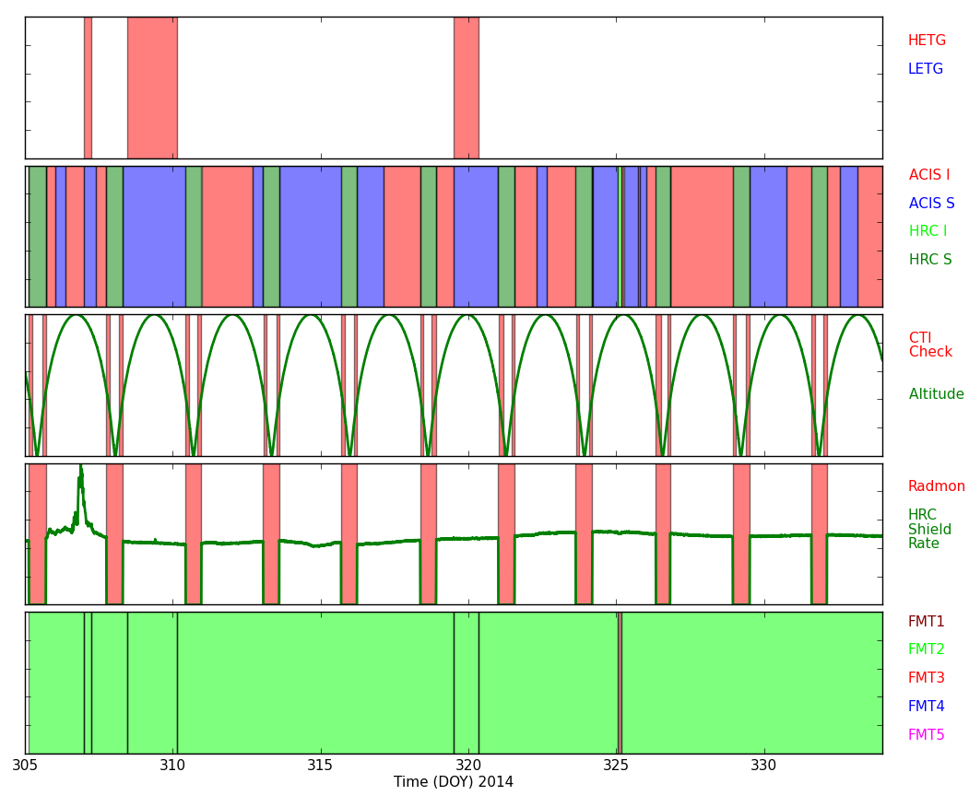Click the HRC I legend label
Viewport: 969px width, 807px height.
(927, 232)
